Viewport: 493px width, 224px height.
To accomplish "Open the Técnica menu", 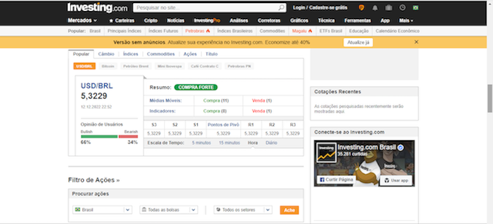I will 327,20.
